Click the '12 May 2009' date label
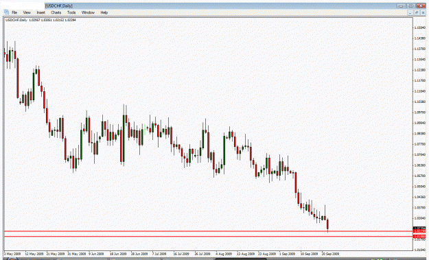 (34, 254)
